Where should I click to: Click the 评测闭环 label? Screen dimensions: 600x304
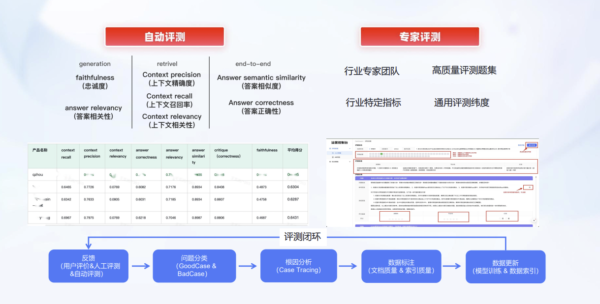pos(303,237)
